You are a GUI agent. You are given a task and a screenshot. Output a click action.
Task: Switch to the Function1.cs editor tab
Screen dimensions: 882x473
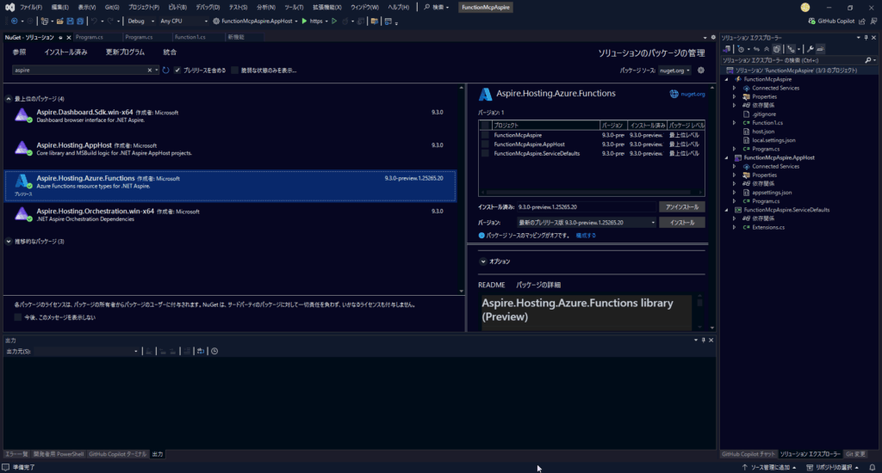pos(189,37)
